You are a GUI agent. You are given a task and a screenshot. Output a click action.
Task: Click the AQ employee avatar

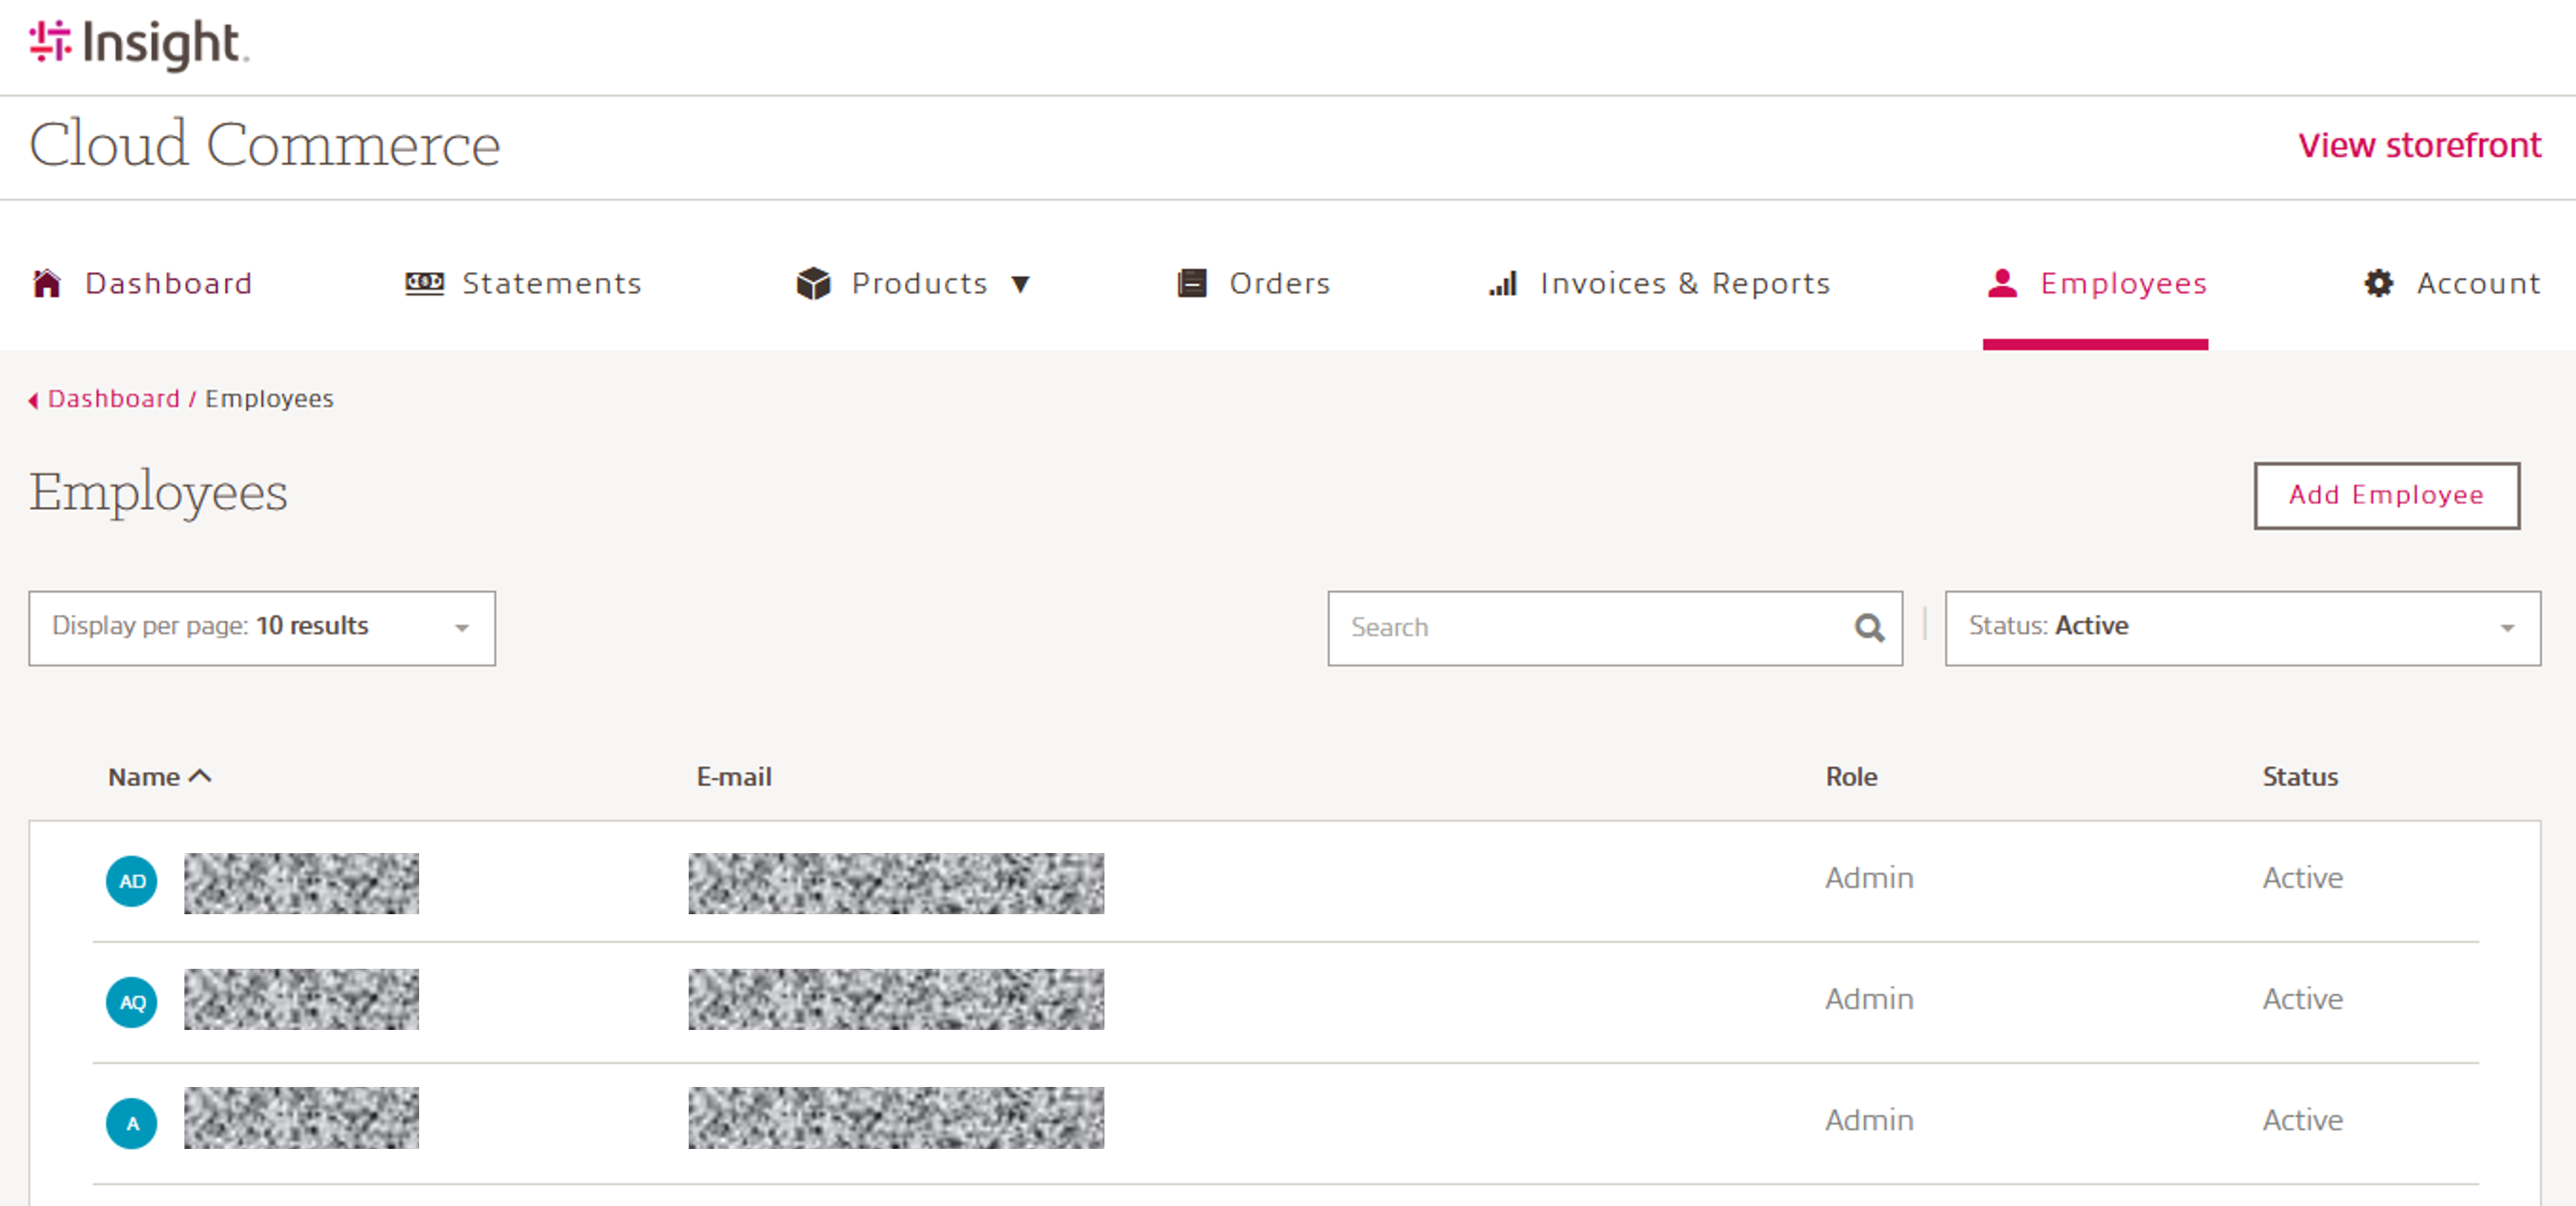(x=132, y=1002)
